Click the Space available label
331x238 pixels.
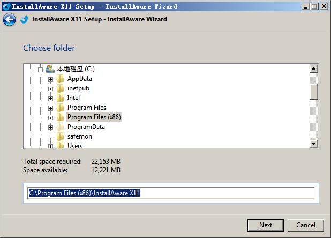click(45, 170)
